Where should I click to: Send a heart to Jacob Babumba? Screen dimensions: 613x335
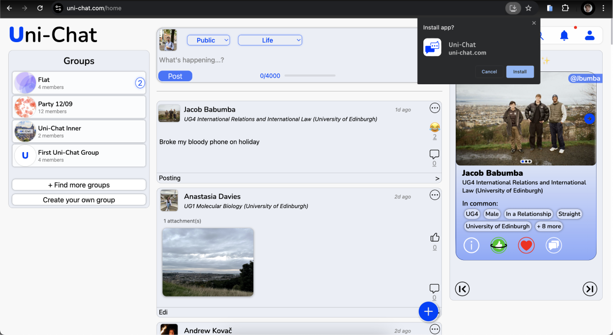(526, 245)
